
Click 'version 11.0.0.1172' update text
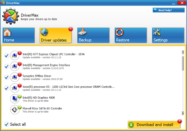pos(53,68)
